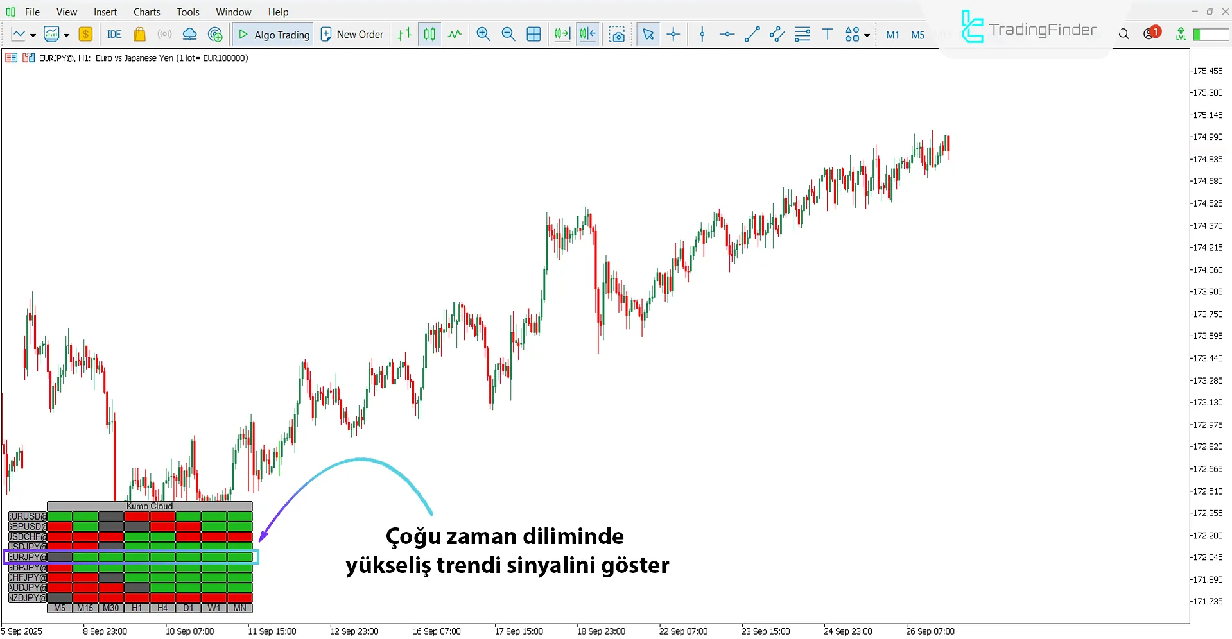This screenshot has width=1232, height=639.
Task: Insert text with the Text tool
Action: click(x=827, y=34)
